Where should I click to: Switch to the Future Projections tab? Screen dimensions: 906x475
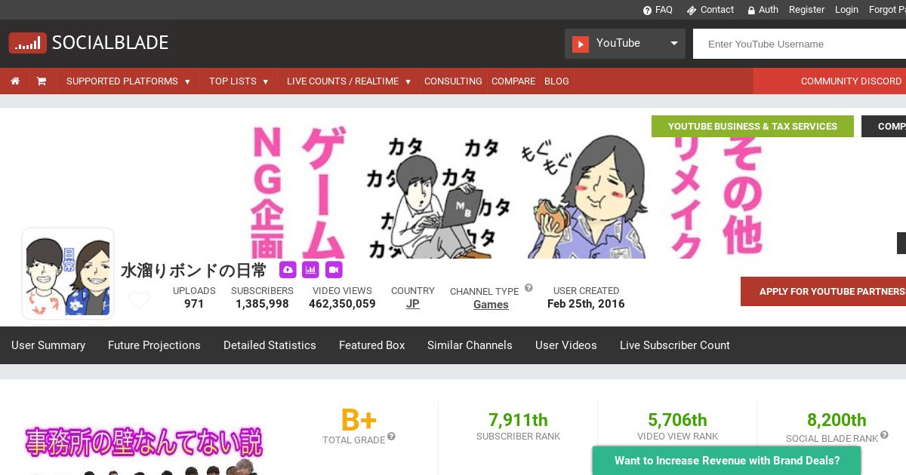click(x=154, y=345)
